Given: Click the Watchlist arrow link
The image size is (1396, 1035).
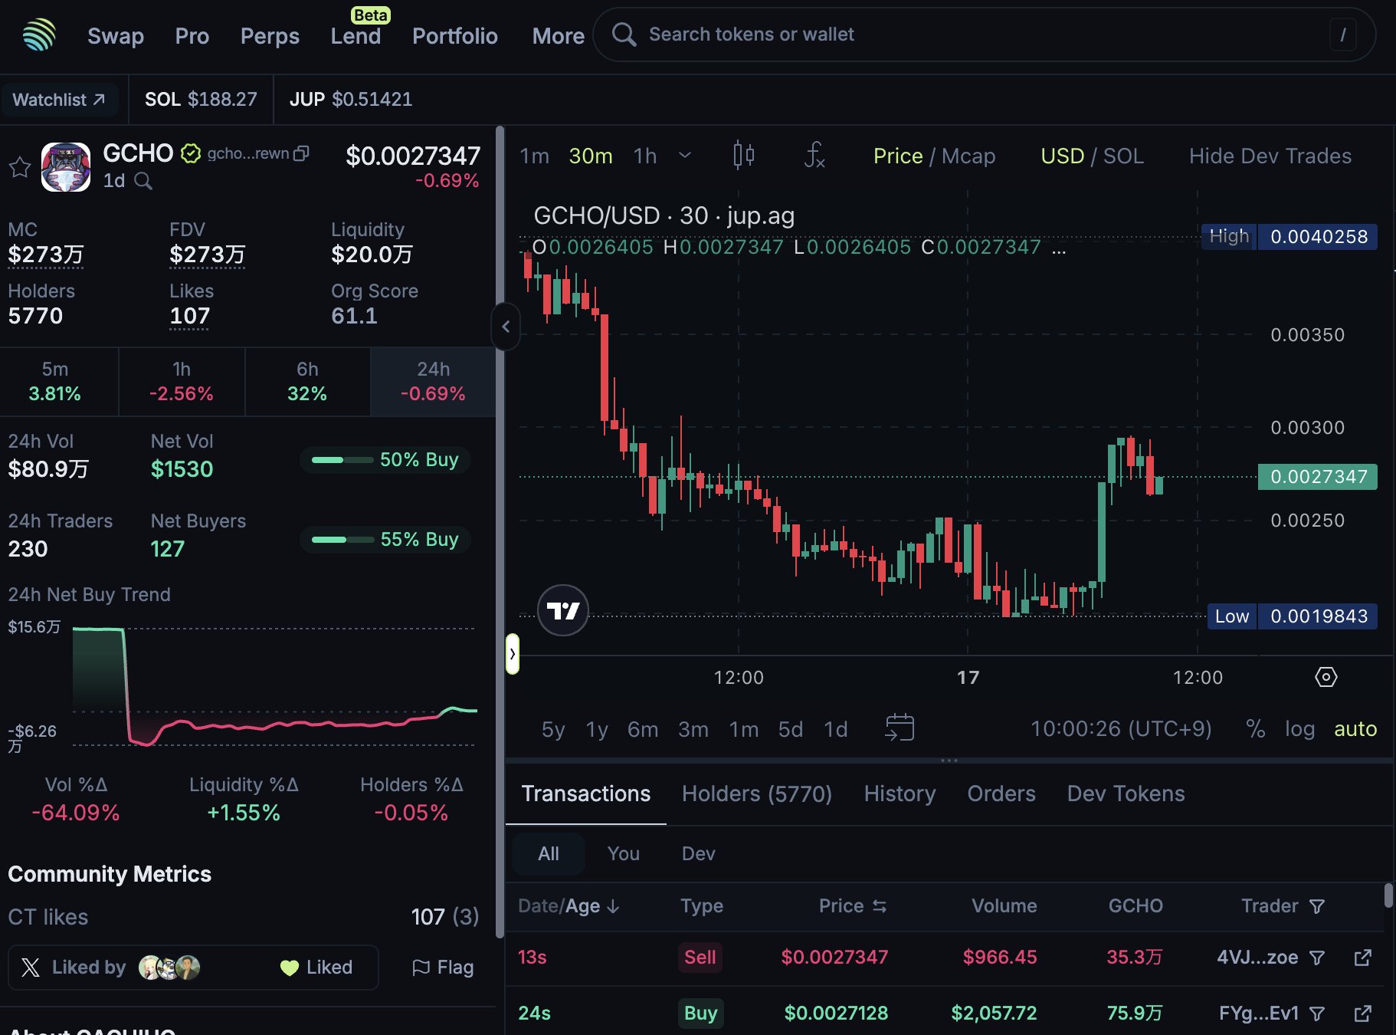Looking at the screenshot, I should [x=59, y=100].
